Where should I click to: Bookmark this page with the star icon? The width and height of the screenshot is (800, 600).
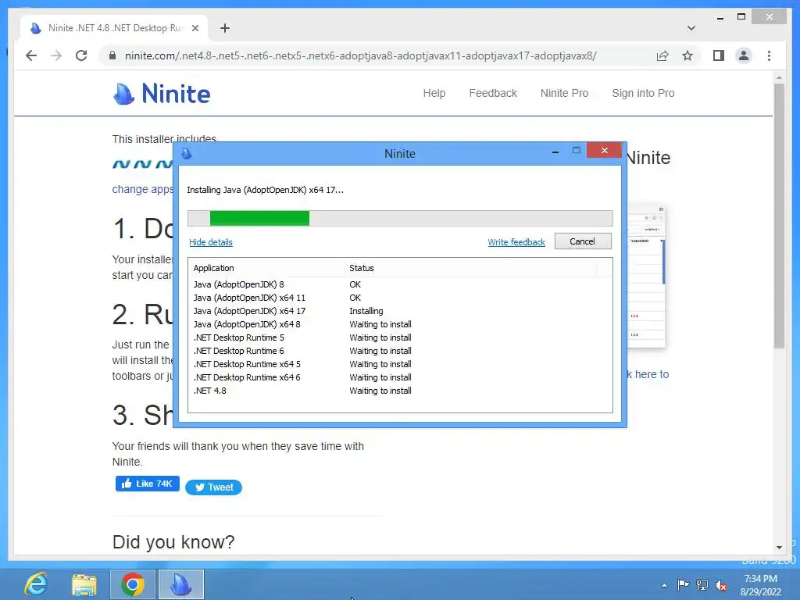687,55
